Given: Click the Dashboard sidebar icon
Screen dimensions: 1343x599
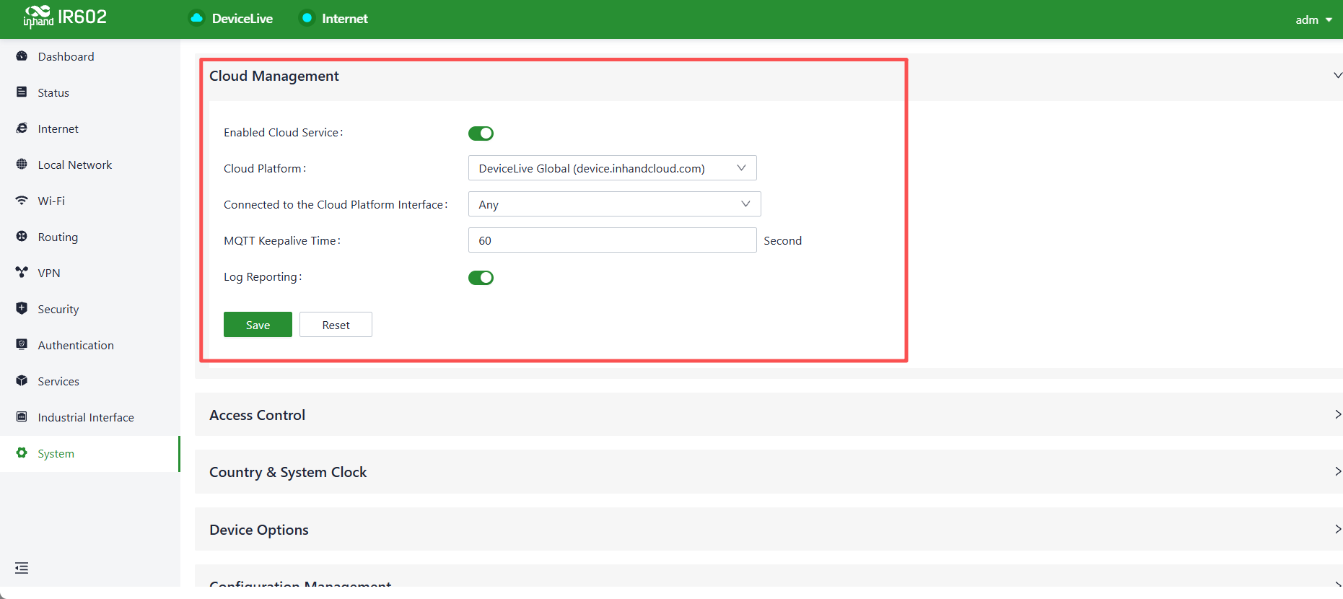Looking at the screenshot, I should coord(22,56).
